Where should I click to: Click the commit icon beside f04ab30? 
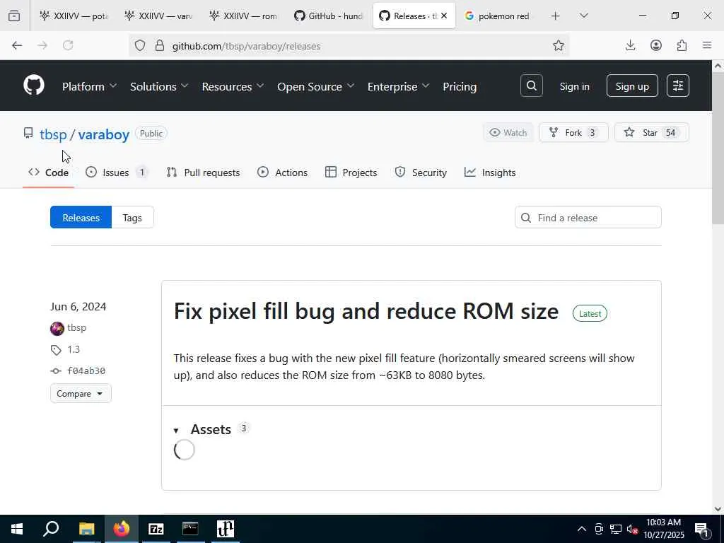point(56,370)
